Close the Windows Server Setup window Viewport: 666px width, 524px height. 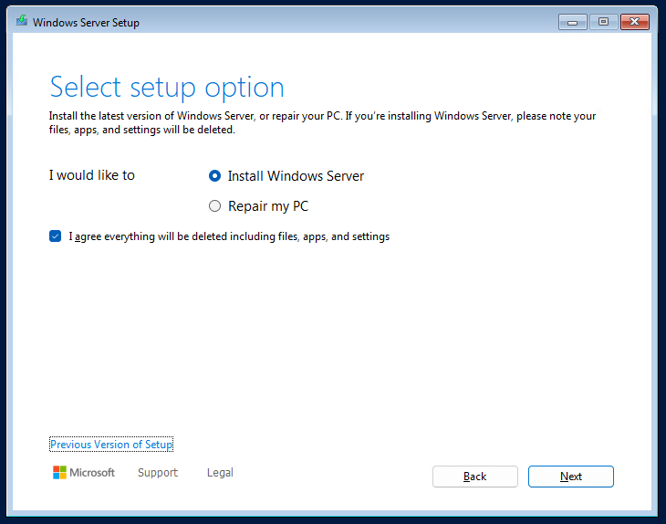click(632, 22)
